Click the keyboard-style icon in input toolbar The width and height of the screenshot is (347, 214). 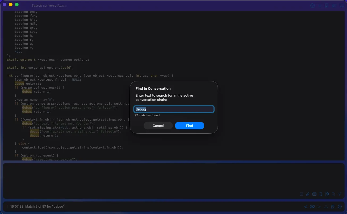tap(314, 194)
